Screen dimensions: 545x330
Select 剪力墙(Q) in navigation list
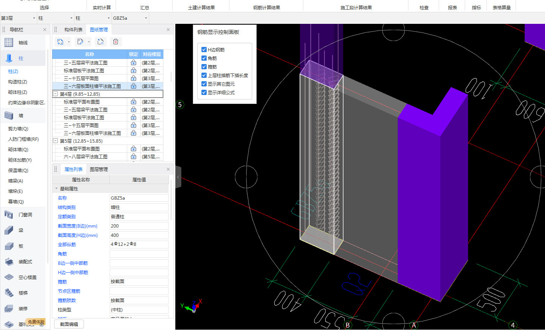18,128
